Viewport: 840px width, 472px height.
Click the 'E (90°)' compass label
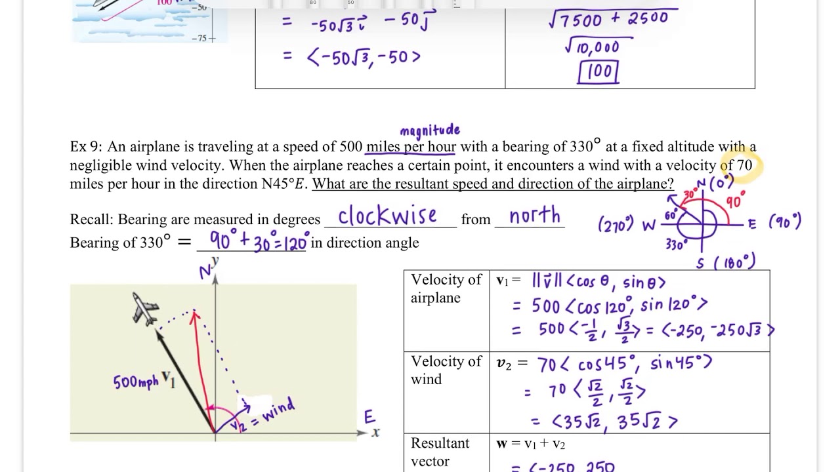pos(774,222)
